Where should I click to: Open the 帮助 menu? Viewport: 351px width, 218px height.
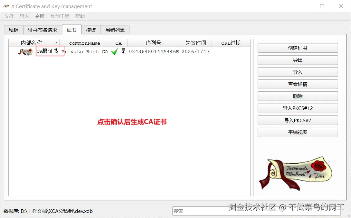click(x=80, y=16)
